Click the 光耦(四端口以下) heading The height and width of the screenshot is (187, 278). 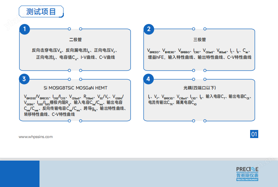[x=200, y=88]
